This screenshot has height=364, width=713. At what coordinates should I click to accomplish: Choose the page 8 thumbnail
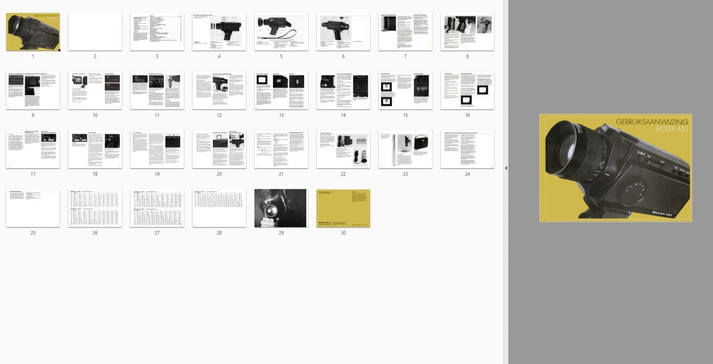click(x=467, y=32)
